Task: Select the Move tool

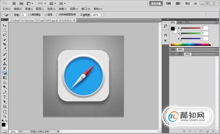Action: click(x=5, y=26)
